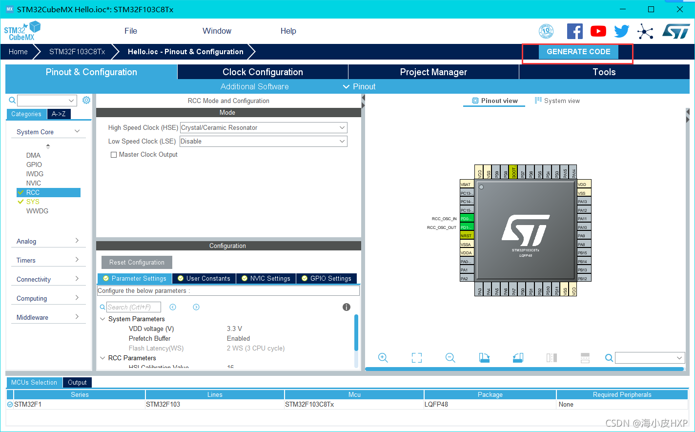This screenshot has width=695, height=432.
Task: Open the categories settings gear icon
Action: 86,100
